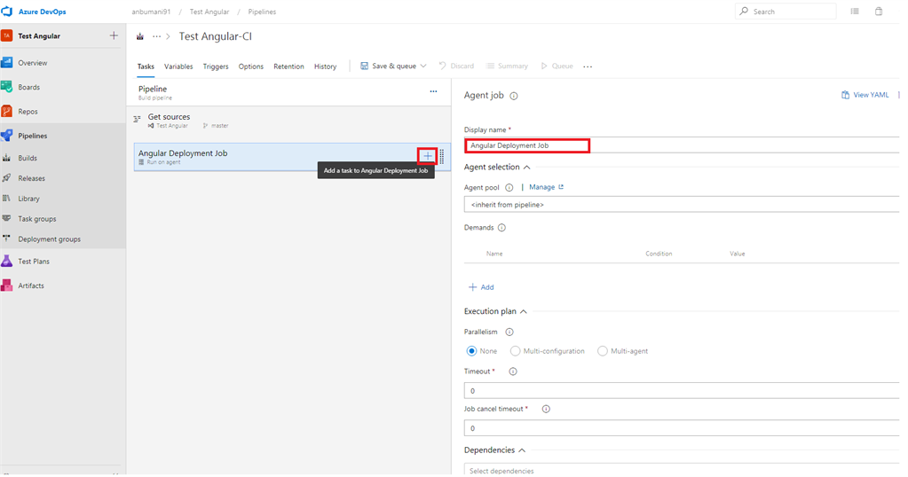Add a task to Angular Deployment Job
908x477 pixels.
[x=427, y=156]
